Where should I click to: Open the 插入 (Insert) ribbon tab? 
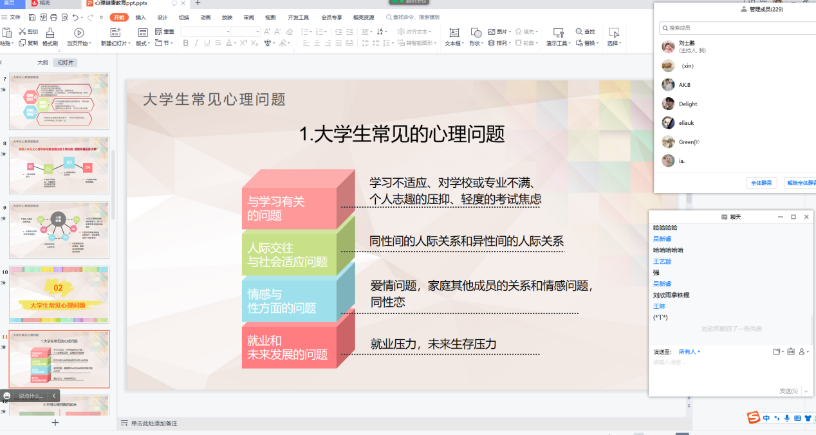[x=140, y=17]
